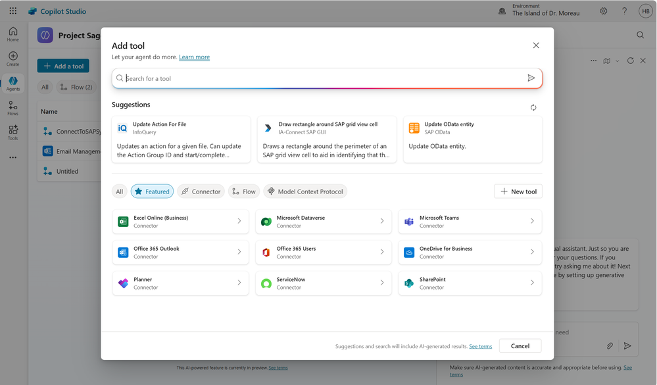Open test panel ellipsis menu

pos(593,61)
